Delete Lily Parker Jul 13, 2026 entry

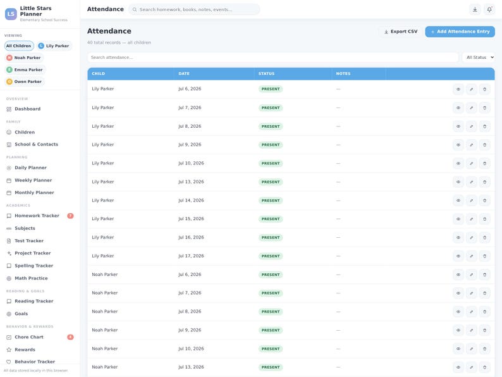point(484,182)
